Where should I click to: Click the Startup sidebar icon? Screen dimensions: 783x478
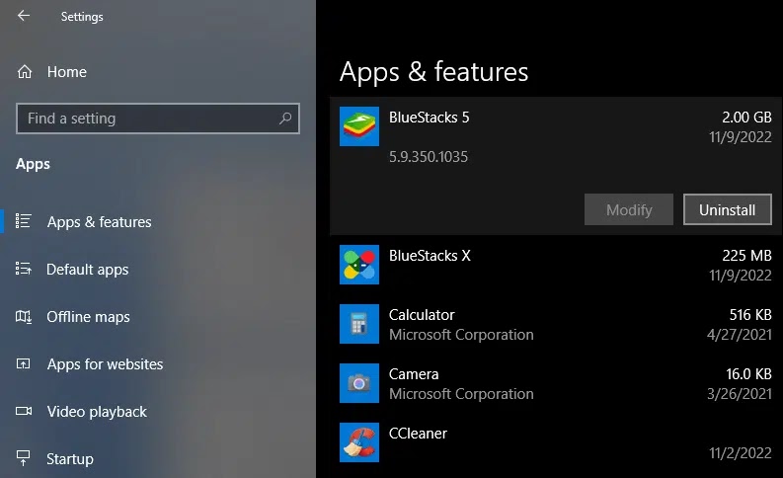pos(24,458)
